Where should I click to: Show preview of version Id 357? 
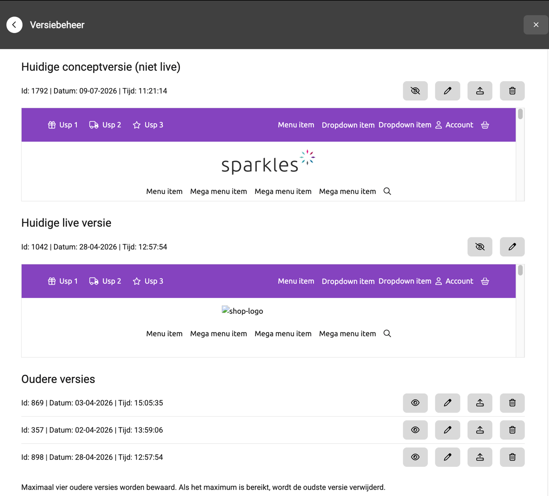point(415,430)
